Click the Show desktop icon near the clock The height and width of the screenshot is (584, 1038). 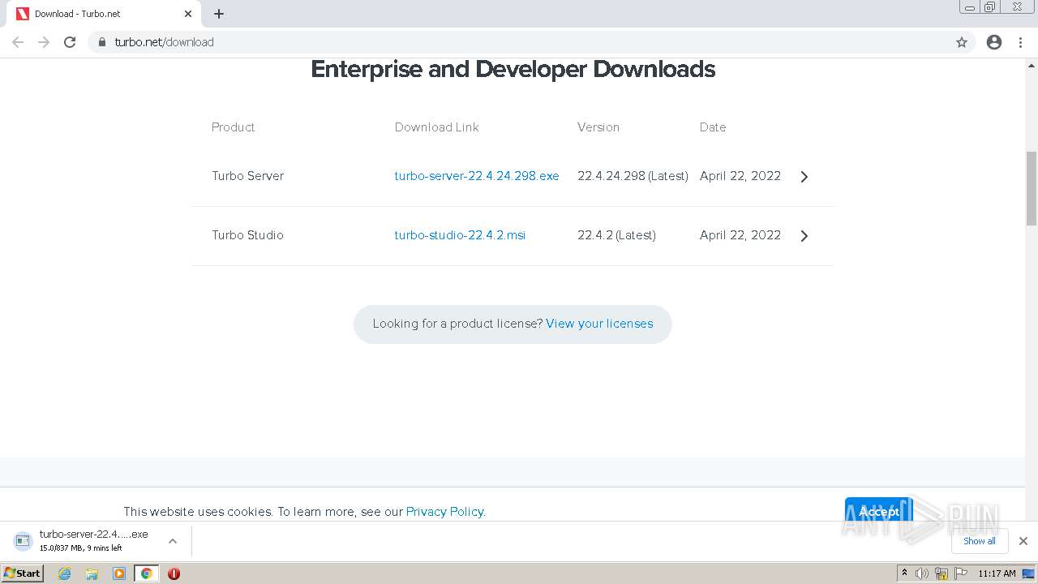click(x=1028, y=573)
